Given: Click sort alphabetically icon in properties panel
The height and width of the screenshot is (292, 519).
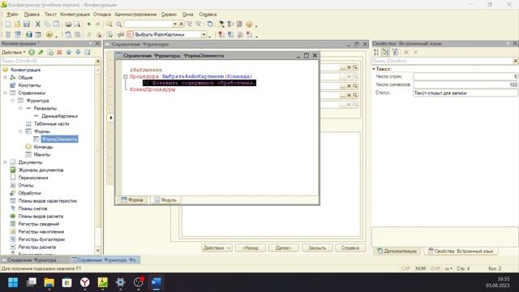Looking at the screenshot, I should (x=376, y=52).
